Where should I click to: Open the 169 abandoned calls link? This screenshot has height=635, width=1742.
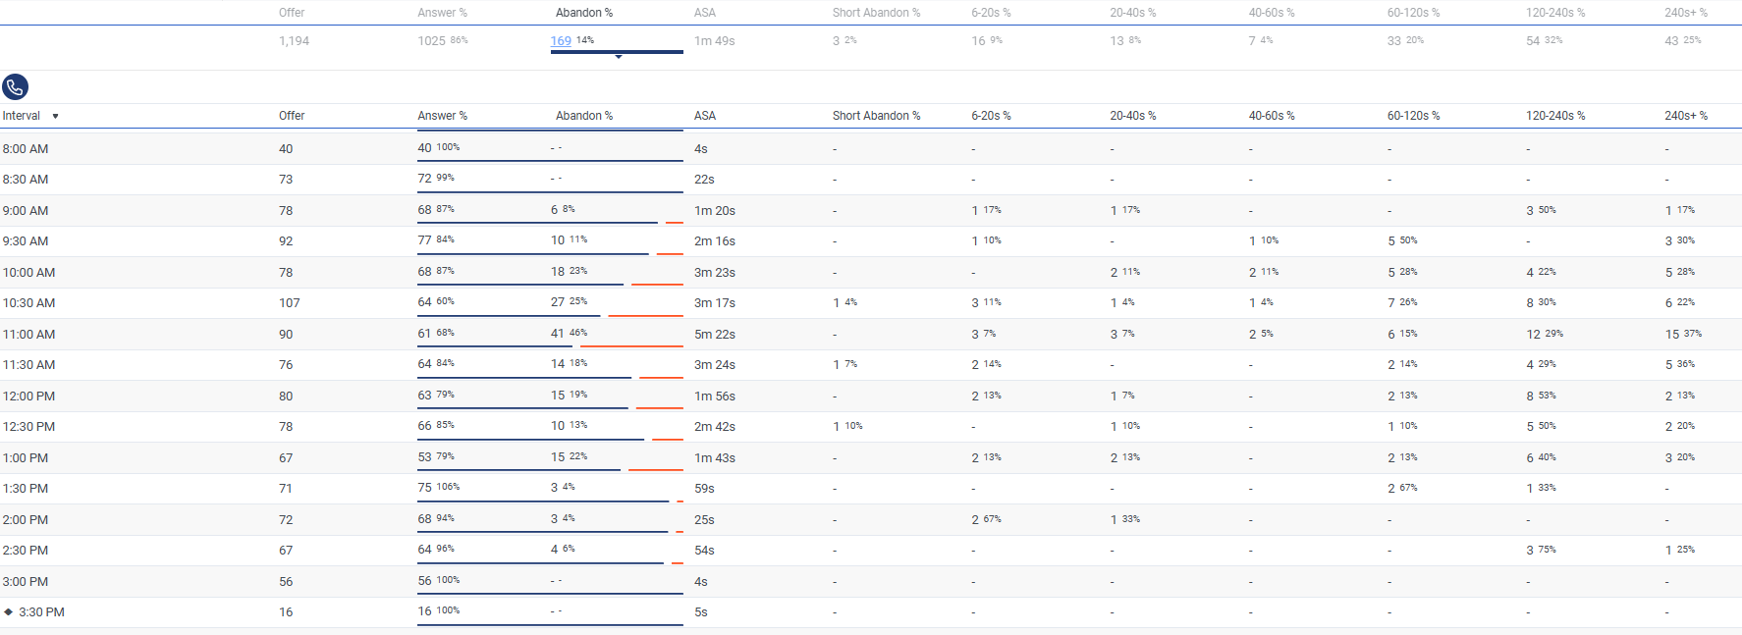coord(561,41)
